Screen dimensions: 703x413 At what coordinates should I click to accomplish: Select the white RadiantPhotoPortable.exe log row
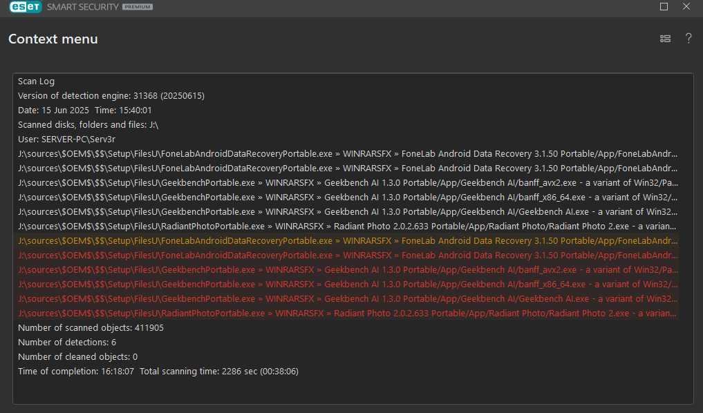pyautogui.click(x=348, y=227)
